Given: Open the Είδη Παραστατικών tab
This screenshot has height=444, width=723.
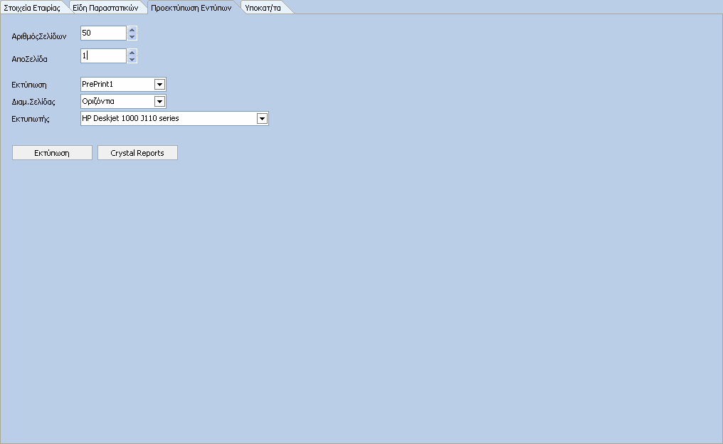Looking at the screenshot, I should [105, 8].
